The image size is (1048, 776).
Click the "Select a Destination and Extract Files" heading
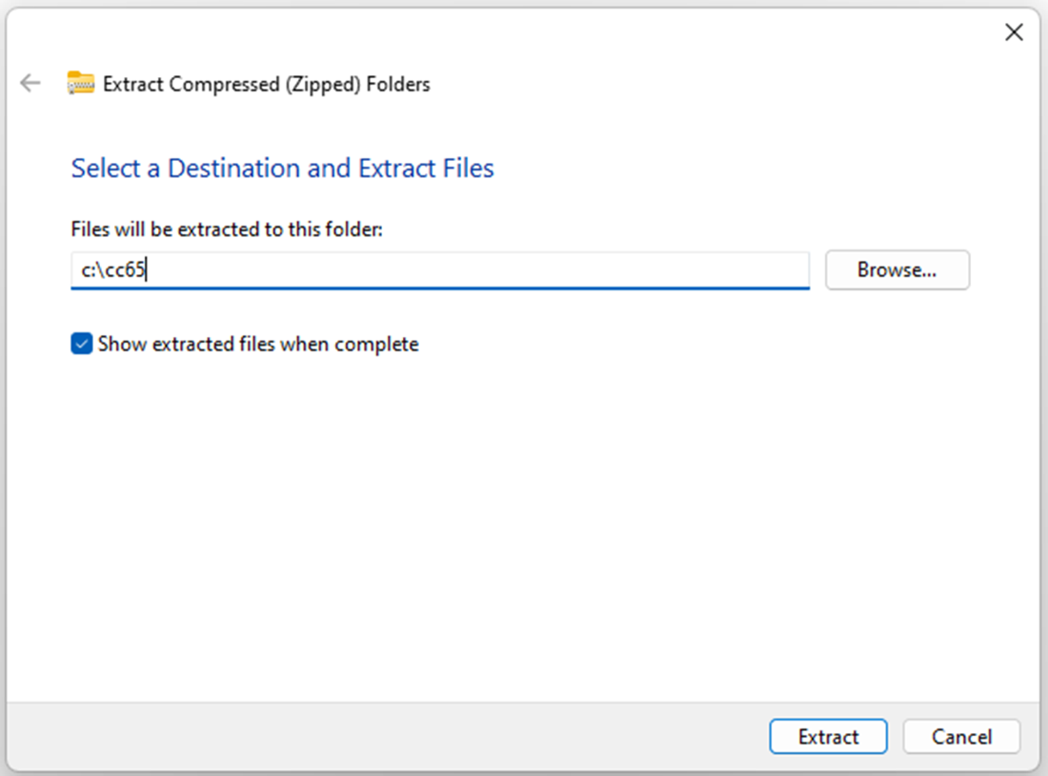point(282,169)
